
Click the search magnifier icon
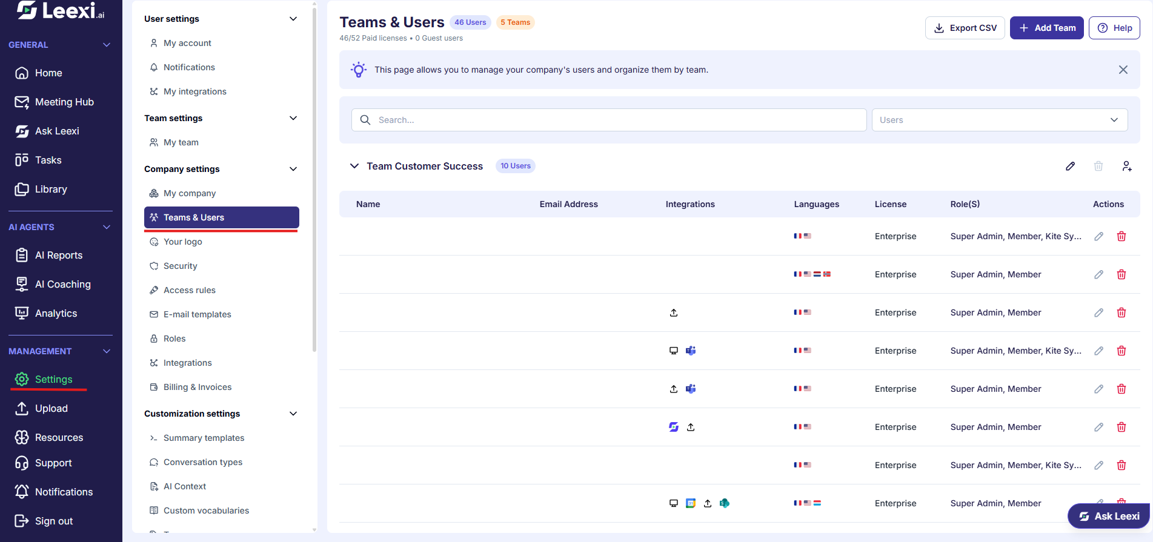[x=365, y=120]
